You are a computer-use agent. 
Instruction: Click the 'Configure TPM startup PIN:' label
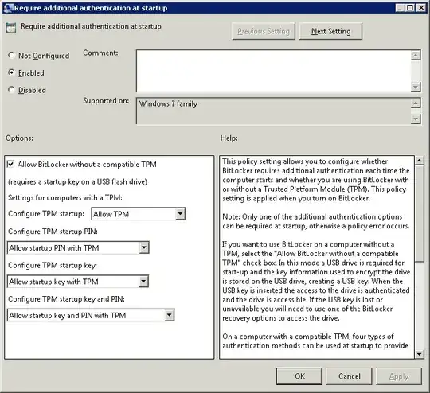click(53, 232)
